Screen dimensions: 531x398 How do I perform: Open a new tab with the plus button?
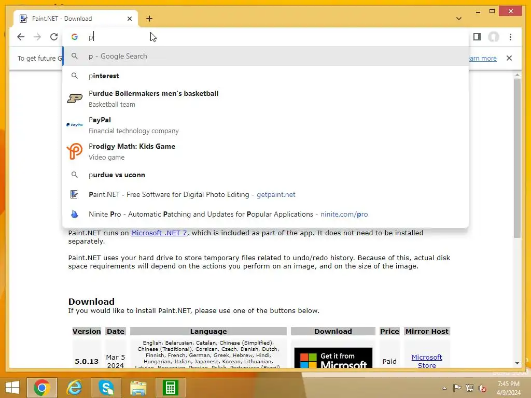[149, 19]
